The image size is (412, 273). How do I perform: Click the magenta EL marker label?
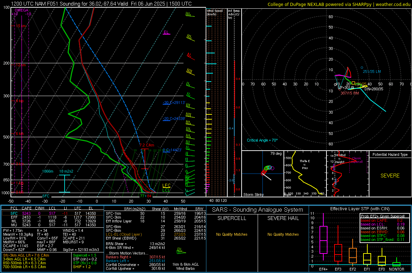tap(166, 32)
